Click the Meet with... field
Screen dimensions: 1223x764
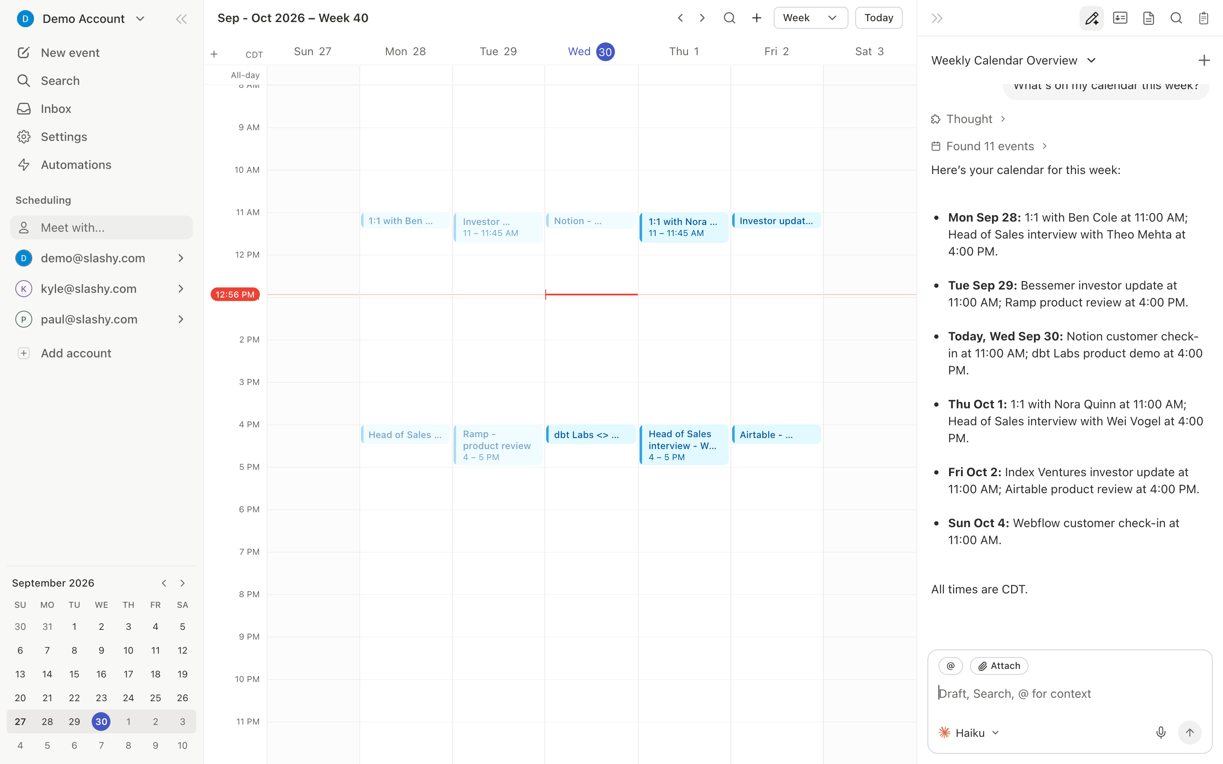(x=101, y=228)
